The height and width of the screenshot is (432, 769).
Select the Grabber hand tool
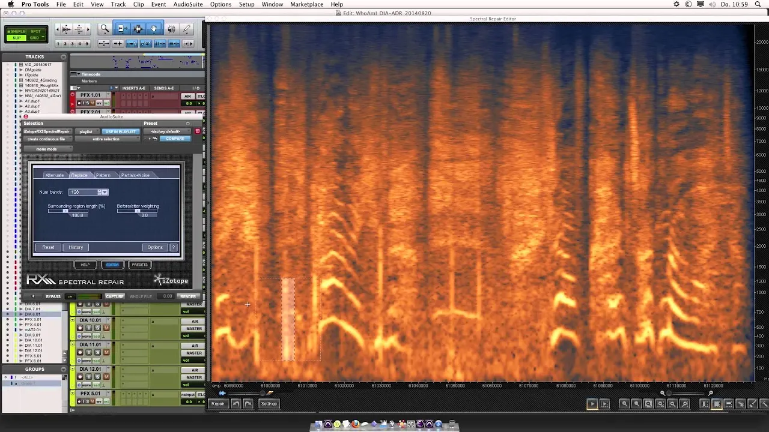(x=154, y=28)
